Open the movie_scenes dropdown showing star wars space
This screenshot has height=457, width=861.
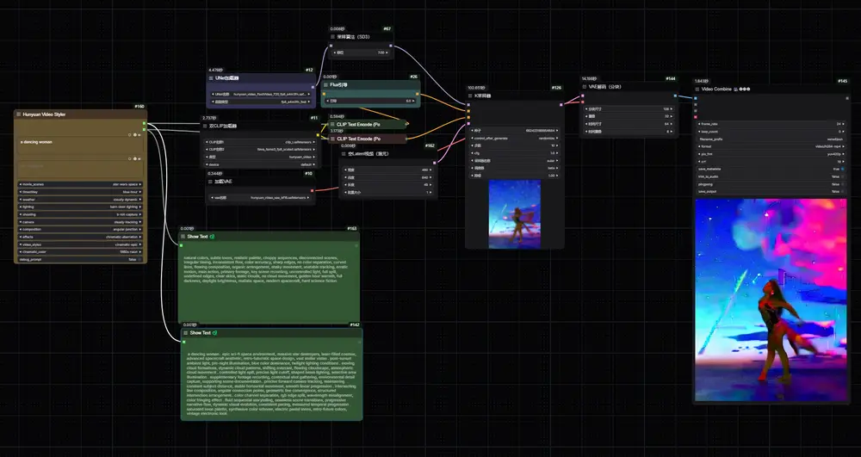[80, 184]
